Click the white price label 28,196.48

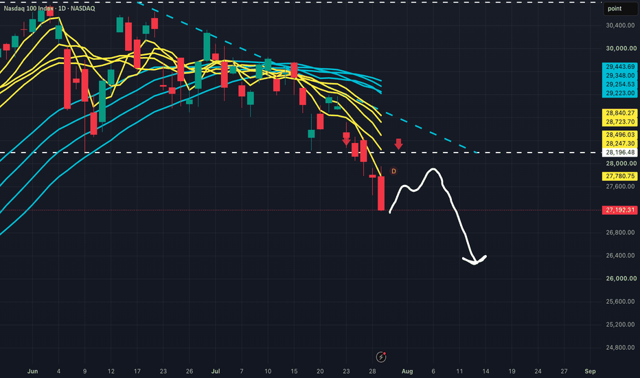(x=619, y=153)
